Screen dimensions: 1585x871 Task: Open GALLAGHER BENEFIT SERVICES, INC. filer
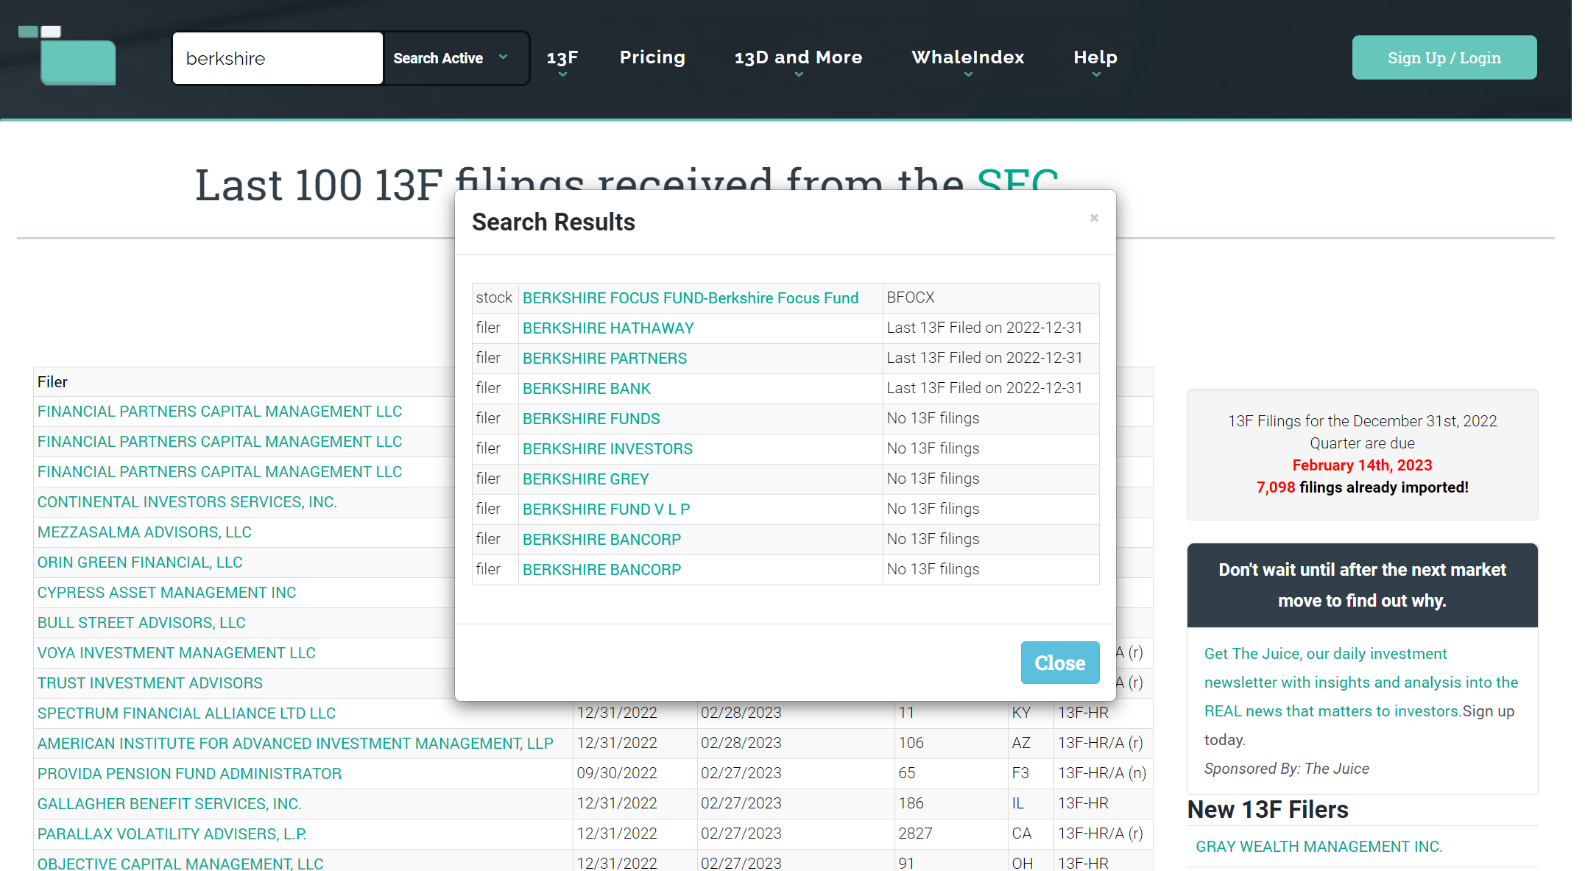(169, 804)
